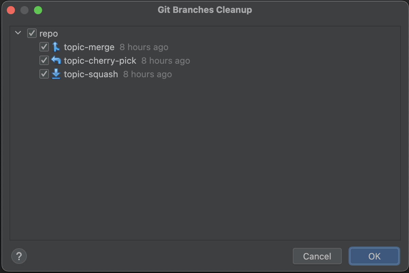
Task: Click the '8 hours ago' timestamp next to topic-merge
Action: coord(144,47)
